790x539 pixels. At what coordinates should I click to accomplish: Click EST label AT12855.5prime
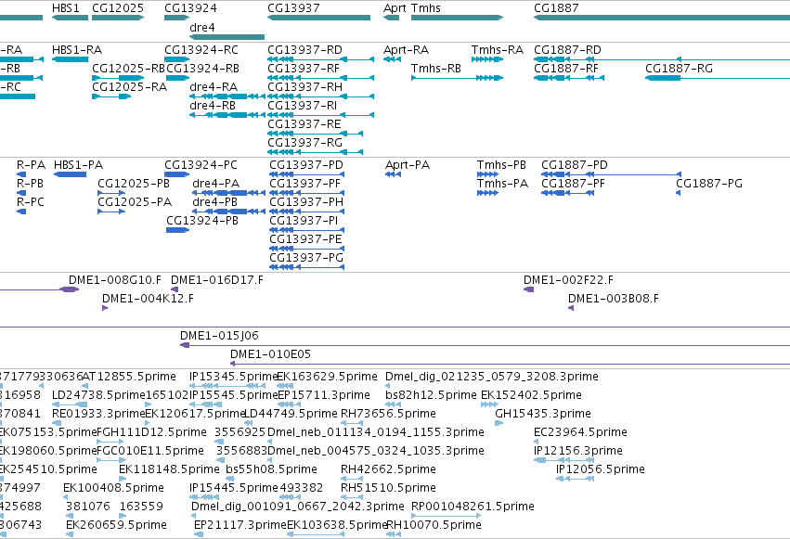pos(129,377)
